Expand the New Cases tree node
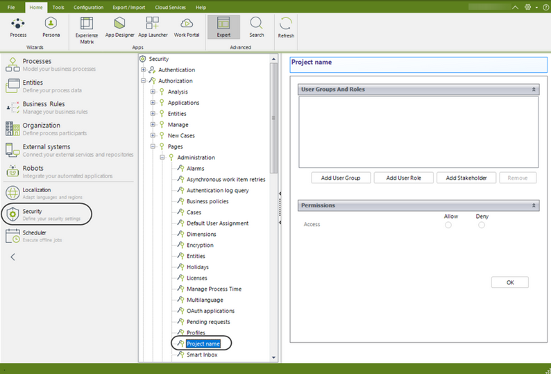 point(153,135)
